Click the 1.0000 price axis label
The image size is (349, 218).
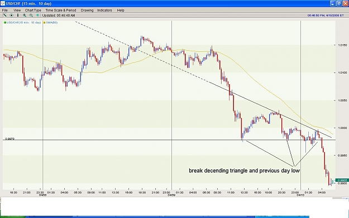(x=342, y=128)
